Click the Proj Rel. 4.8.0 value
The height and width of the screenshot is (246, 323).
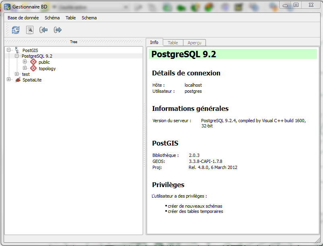point(213,167)
